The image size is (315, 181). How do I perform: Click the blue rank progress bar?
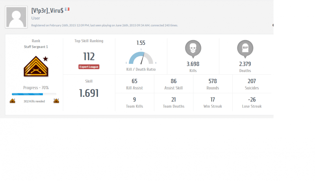(33, 94)
